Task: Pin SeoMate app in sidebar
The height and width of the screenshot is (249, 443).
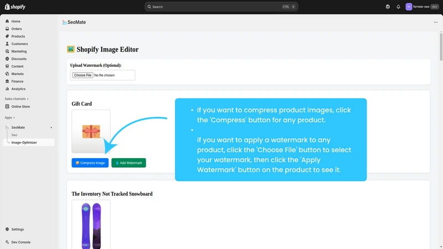Action: (x=51, y=128)
